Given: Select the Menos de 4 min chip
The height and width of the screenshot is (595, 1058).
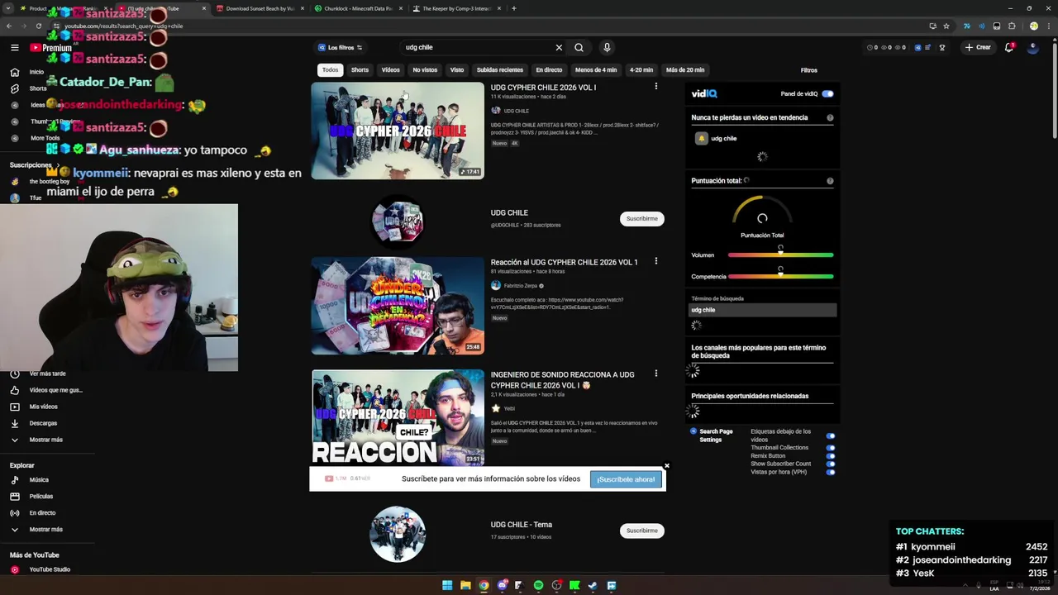Looking at the screenshot, I should tap(596, 70).
